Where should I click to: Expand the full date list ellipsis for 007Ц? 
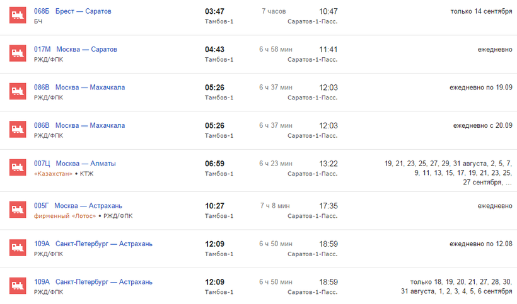[x=508, y=183]
